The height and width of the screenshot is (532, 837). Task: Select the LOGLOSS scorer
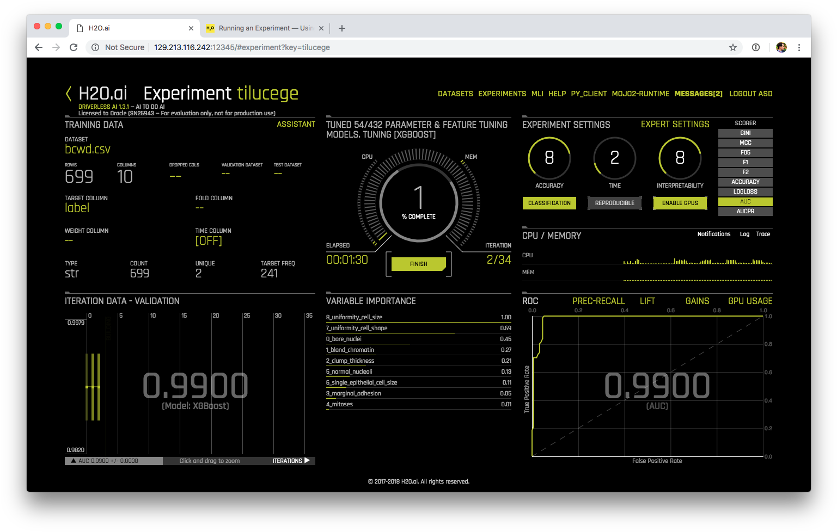click(x=746, y=191)
